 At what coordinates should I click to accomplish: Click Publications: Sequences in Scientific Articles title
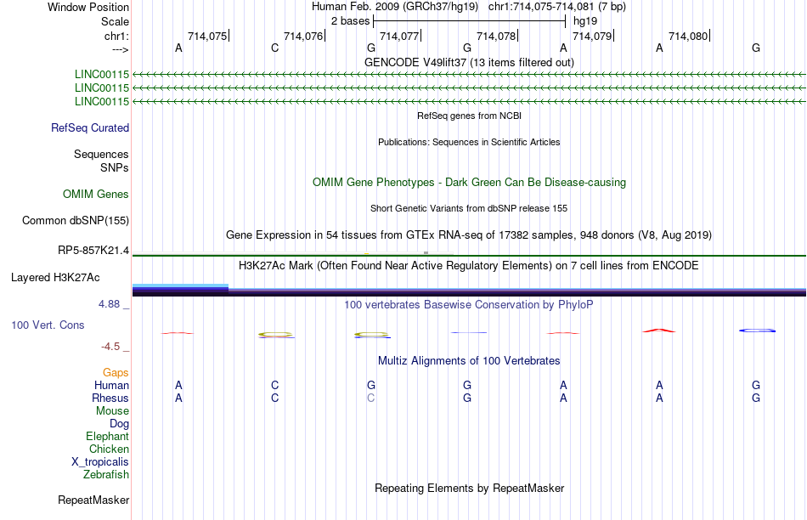(x=469, y=142)
